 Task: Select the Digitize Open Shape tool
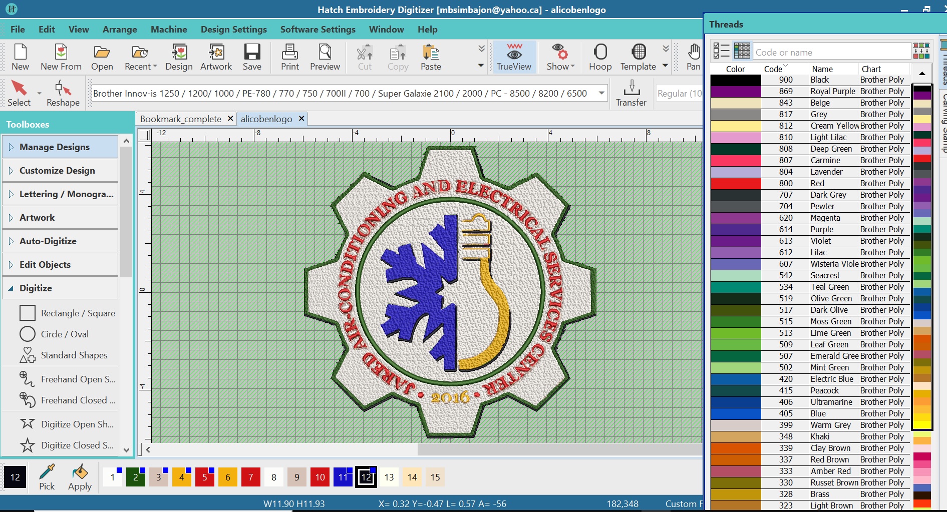tap(67, 424)
